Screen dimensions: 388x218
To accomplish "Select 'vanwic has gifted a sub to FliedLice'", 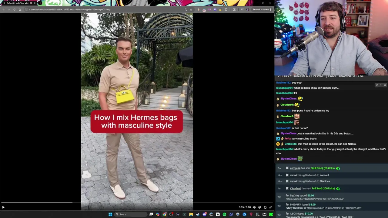I will point(310,181).
